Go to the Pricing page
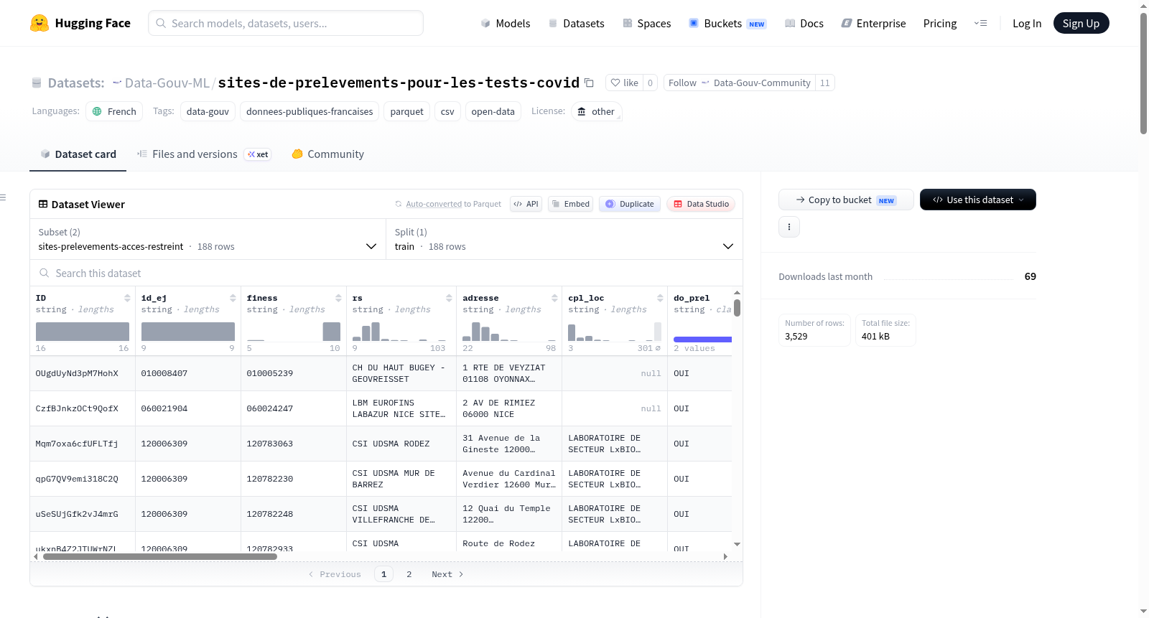This screenshot has height=618, width=1149. click(940, 23)
